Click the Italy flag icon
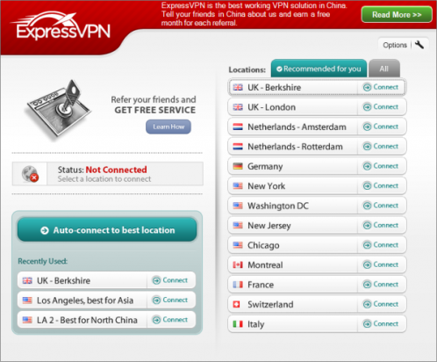Screen dimensions: 437x362 point(238,324)
